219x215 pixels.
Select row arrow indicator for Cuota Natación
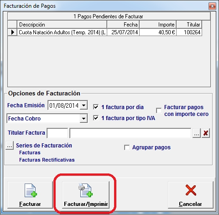pyautogui.click(x=12, y=32)
